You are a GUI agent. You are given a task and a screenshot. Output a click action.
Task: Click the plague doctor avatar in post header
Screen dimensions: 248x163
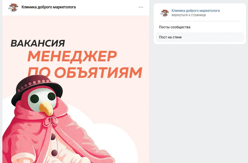pos(13,7)
